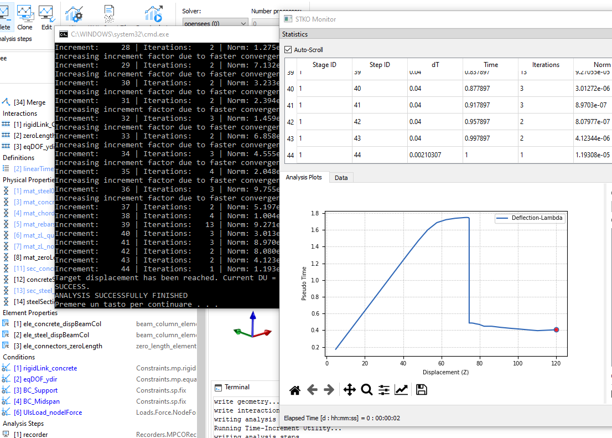This screenshot has height=438, width=612.
Task: Click the Stage ID column header
Action: click(x=324, y=65)
